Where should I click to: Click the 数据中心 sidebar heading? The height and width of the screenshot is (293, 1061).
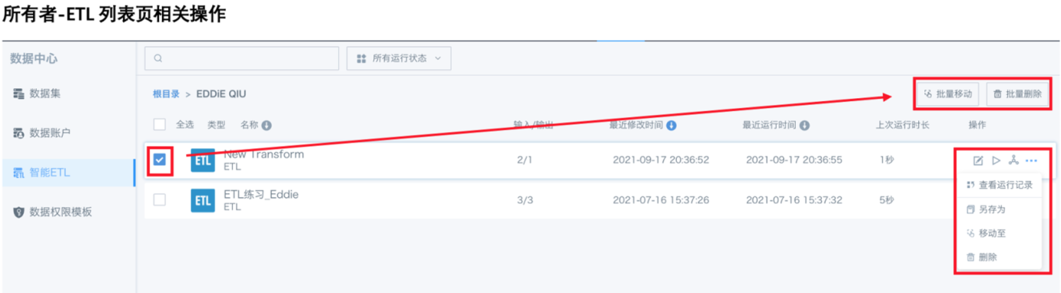[x=34, y=59]
